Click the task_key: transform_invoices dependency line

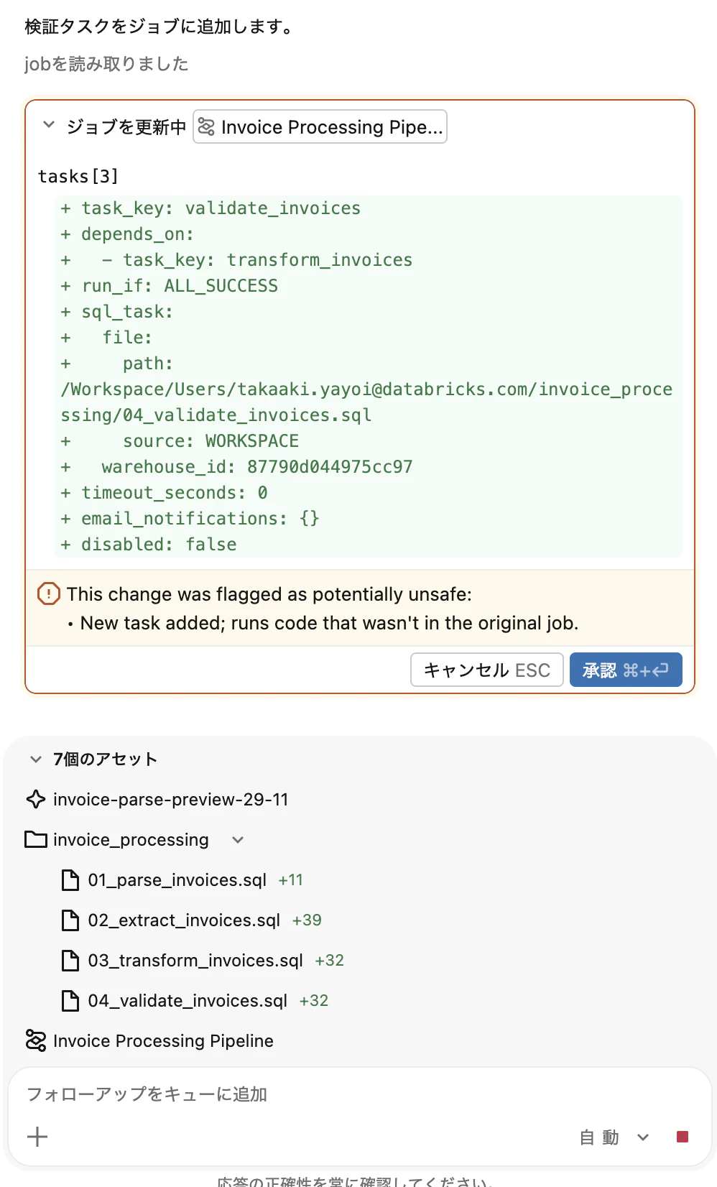coord(237,259)
